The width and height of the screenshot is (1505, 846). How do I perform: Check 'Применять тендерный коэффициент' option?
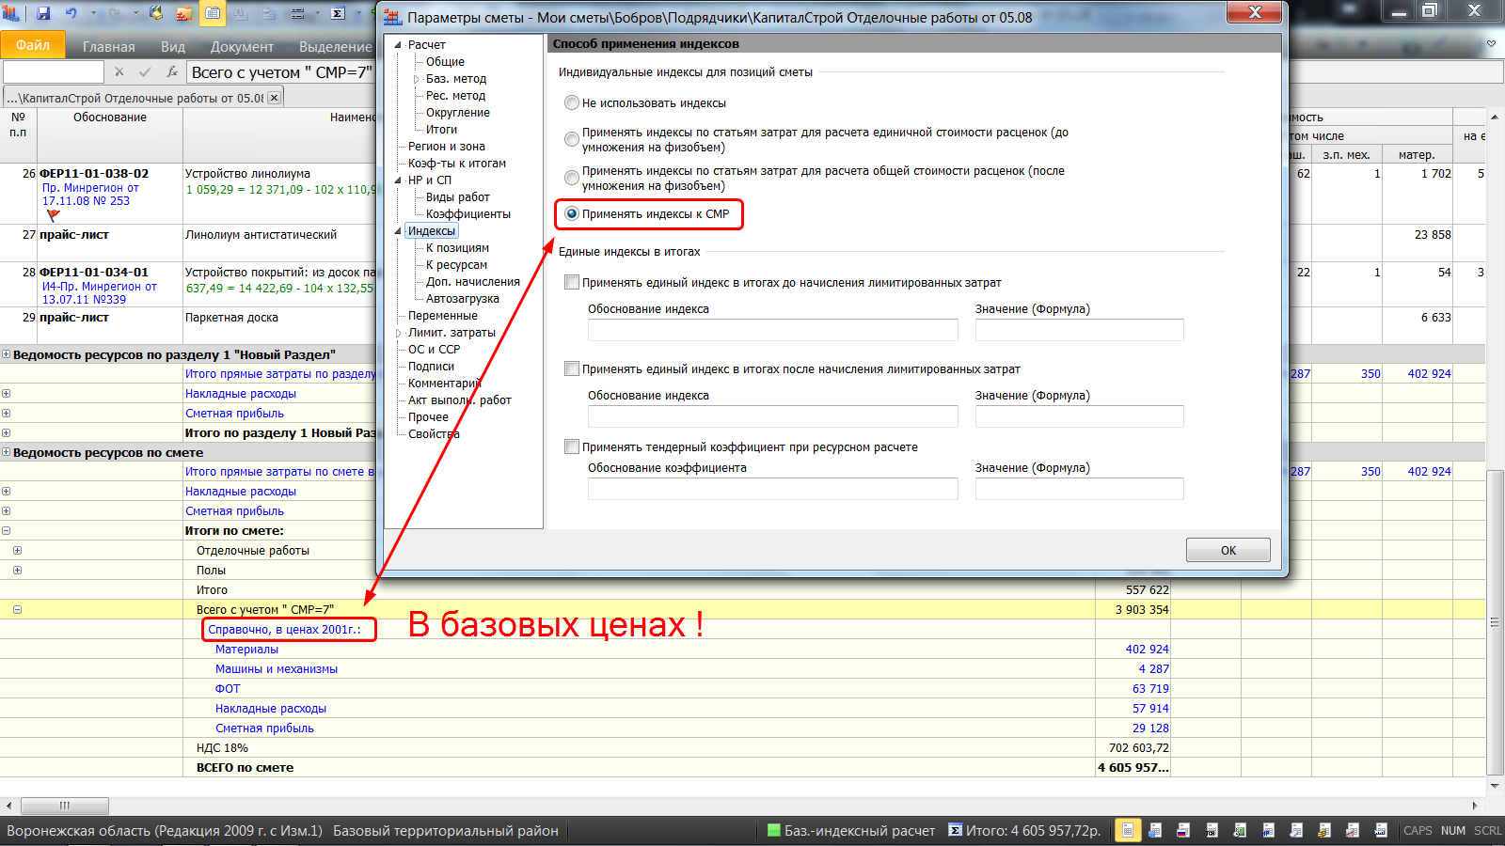coord(572,447)
